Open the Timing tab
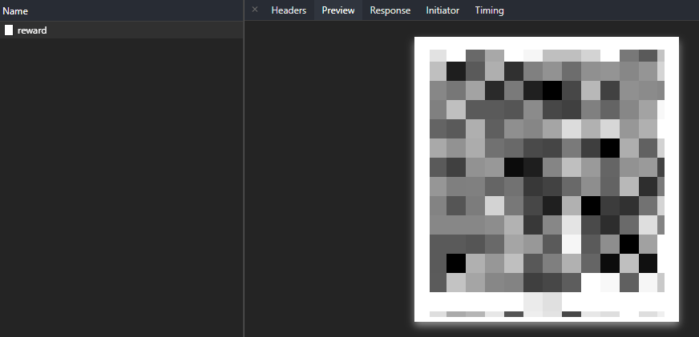This screenshot has height=337, width=699. click(x=489, y=10)
